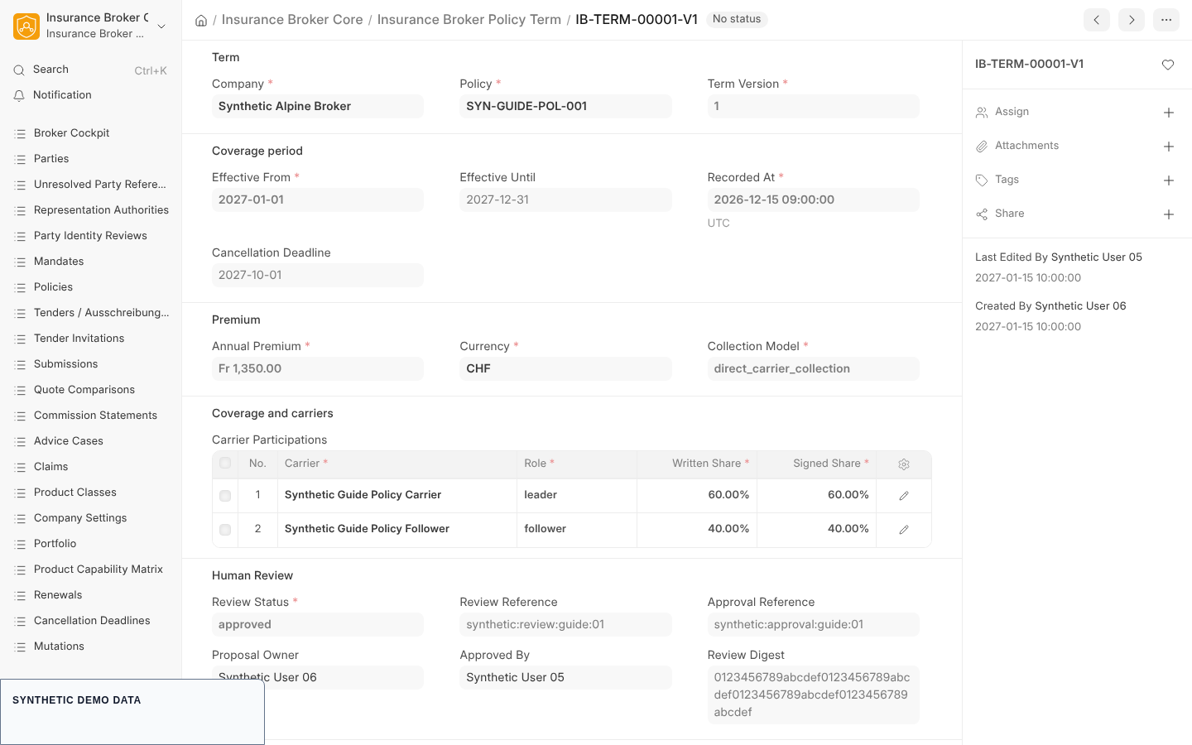Add an attachment via plus icon
The image size is (1192, 745).
[x=1169, y=147]
